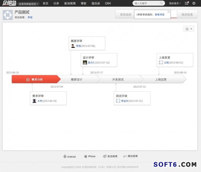Click the 查看消息 link in notification
Image resolution: width=201 pixels, height=172 pixels.
coord(159,15)
